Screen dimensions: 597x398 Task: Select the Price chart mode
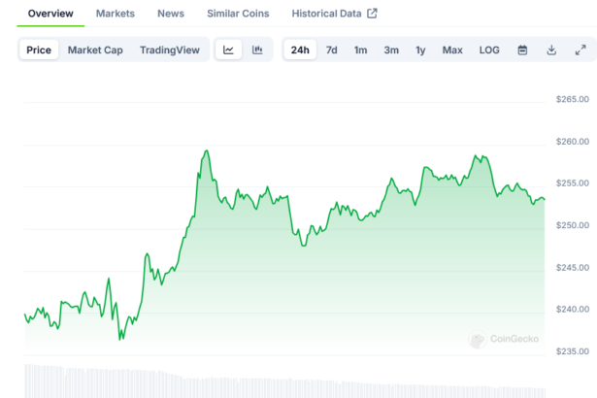click(x=39, y=50)
